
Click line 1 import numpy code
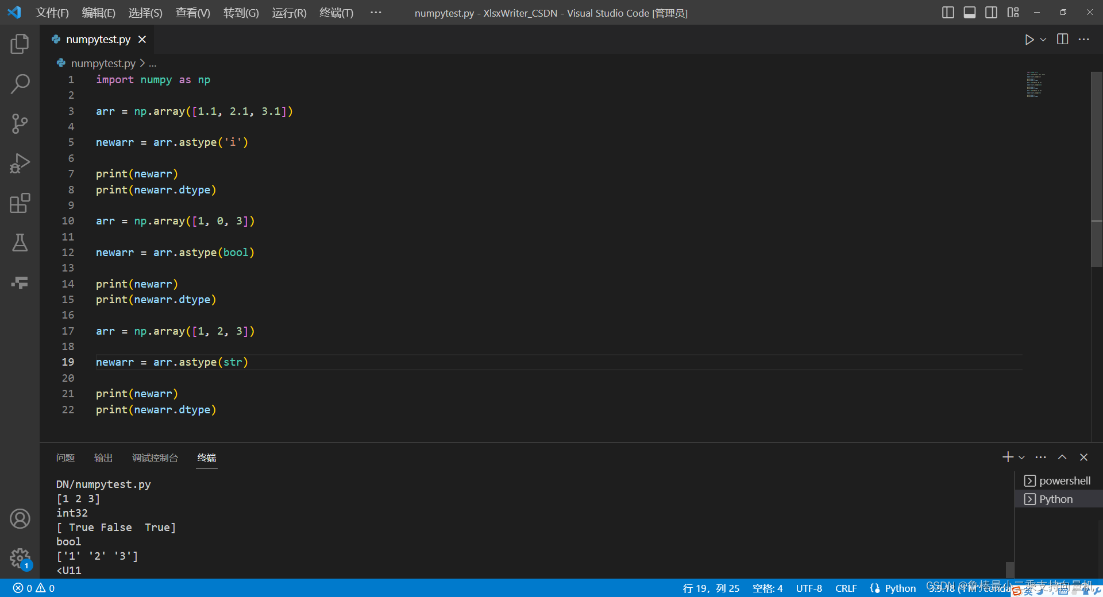[153, 80]
